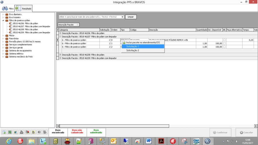Click the printer icon in bottom toolbar
Screen dimensions: 258x145
(21, 132)
